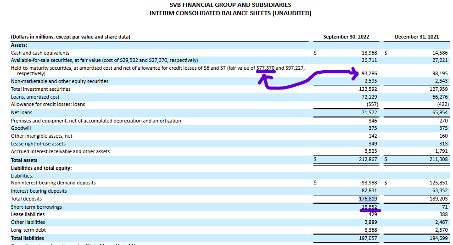Viewport: 453px width, 245px height.
Task: Click the net loans value 71,572
Action: click(369, 112)
